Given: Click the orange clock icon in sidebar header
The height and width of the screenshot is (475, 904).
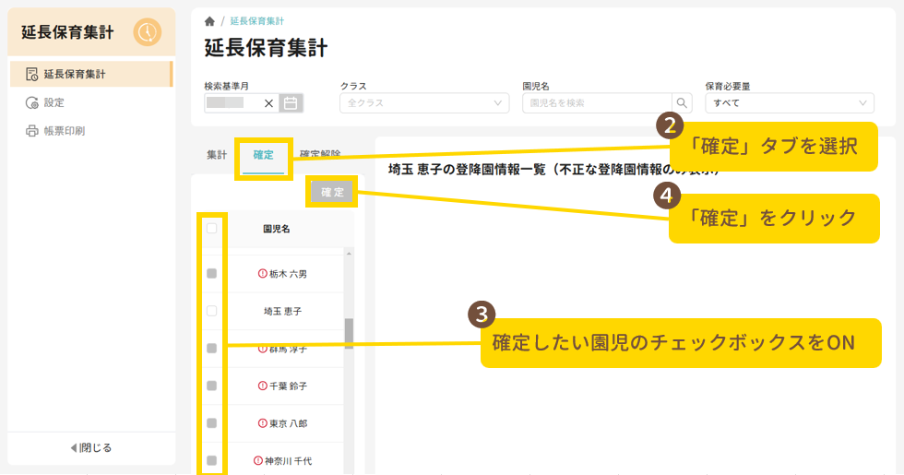Looking at the screenshot, I should (x=147, y=32).
